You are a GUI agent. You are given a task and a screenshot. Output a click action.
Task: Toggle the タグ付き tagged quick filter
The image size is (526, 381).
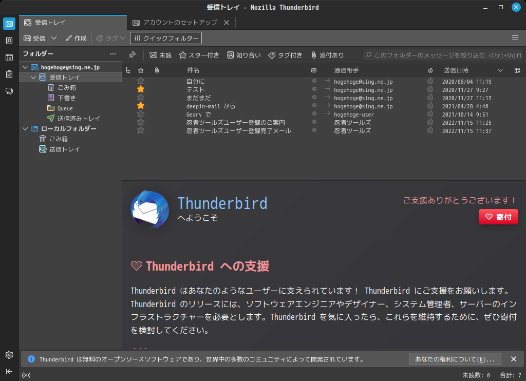(x=285, y=55)
